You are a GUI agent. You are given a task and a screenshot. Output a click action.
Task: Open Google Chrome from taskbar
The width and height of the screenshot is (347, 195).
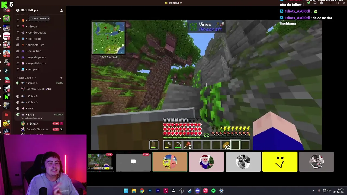point(142,191)
